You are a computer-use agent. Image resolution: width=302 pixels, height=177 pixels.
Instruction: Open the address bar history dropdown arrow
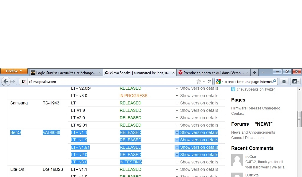(x=204, y=81)
